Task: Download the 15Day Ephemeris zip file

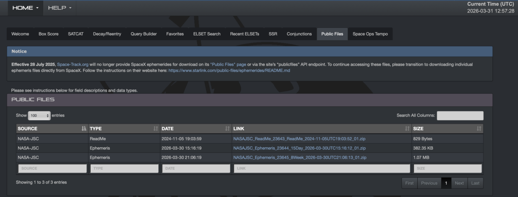Action: 299,148
